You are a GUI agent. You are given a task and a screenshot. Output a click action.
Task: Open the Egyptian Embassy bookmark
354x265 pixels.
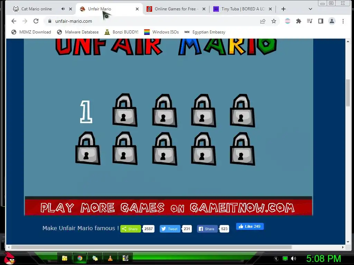click(205, 32)
